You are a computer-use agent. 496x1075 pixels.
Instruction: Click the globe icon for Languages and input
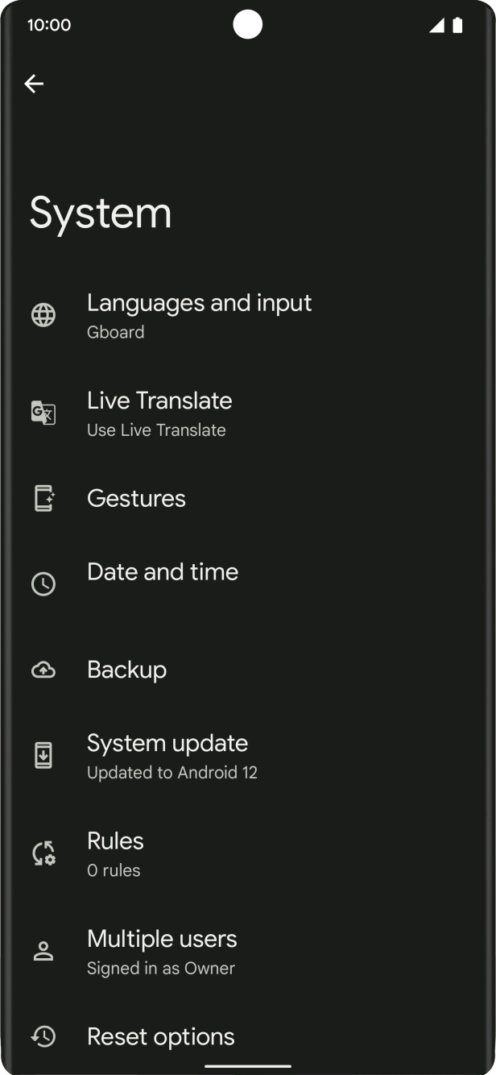click(x=43, y=315)
